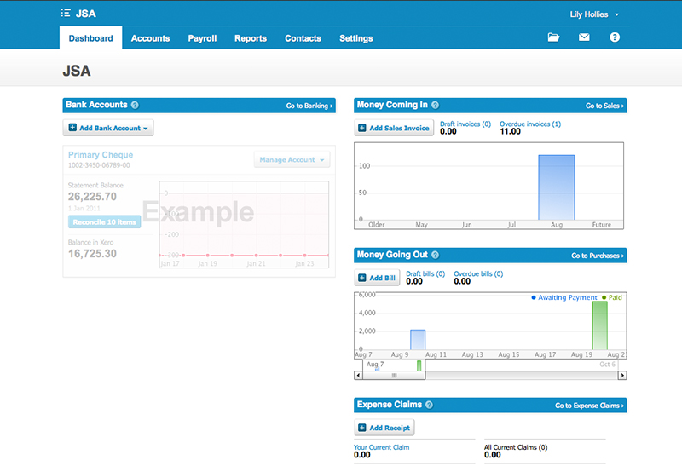This screenshot has width=682, height=466.
Task: Open Your Current Claim link
Action: pos(381,447)
